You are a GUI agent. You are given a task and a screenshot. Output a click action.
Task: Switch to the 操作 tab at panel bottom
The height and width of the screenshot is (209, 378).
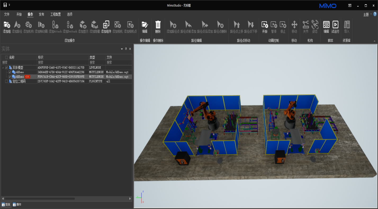click(x=17, y=205)
